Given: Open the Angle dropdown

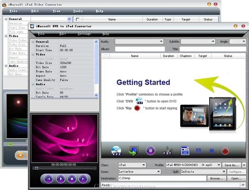Looking at the screenshot, I should [x=238, y=41].
